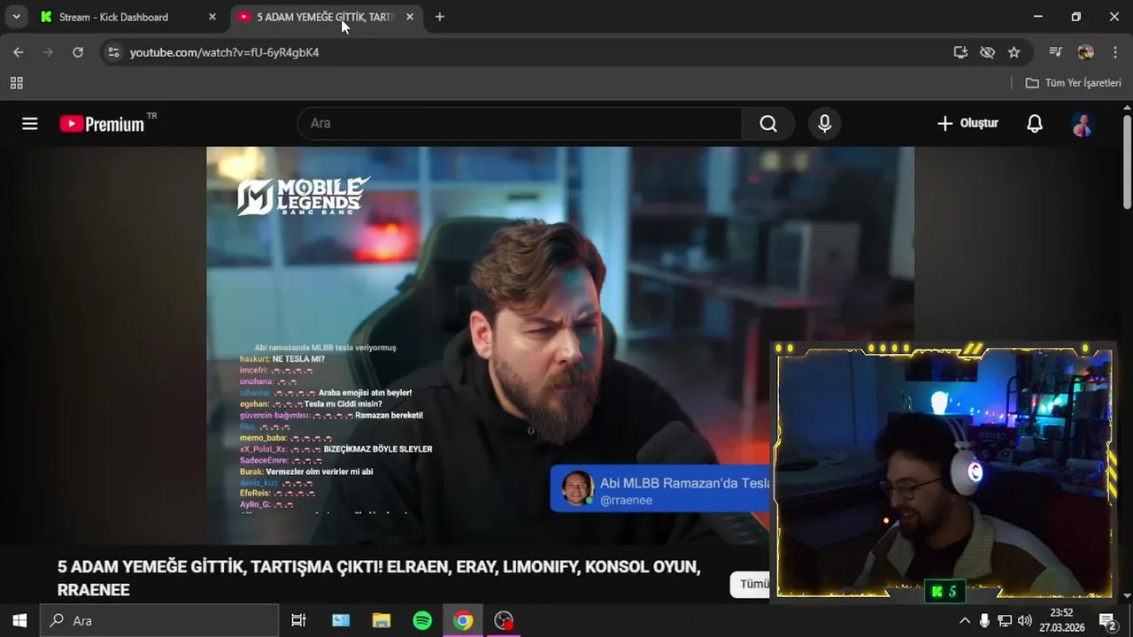Select the 5 ADAM YEMEĞE GİTTİK tab
The width and height of the screenshot is (1133, 637).
point(324,17)
